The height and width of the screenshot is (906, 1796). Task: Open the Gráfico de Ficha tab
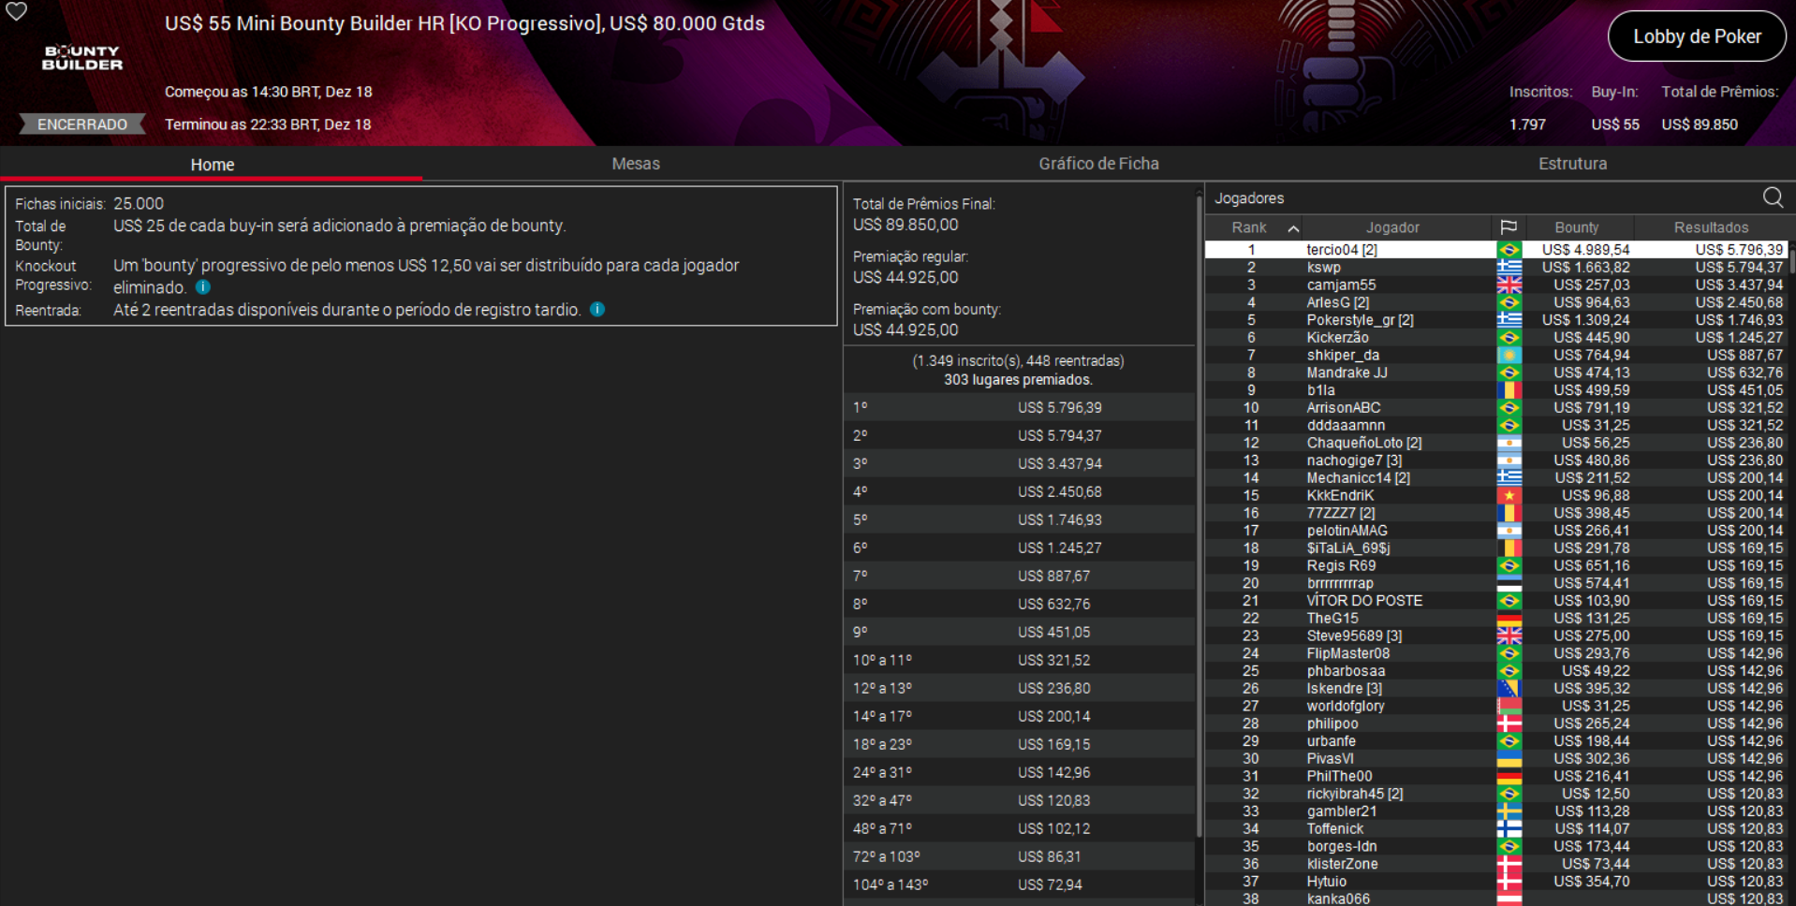[x=1097, y=163]
